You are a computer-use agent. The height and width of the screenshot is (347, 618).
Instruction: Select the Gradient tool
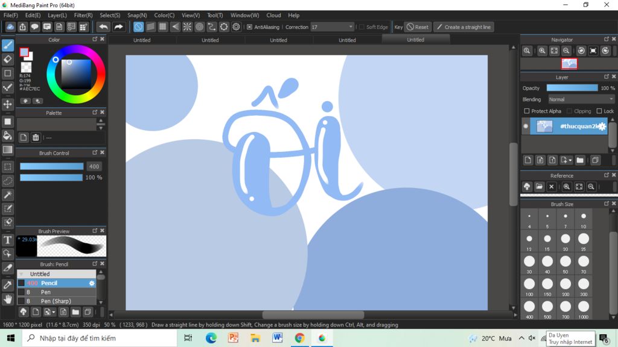(8, 150)
